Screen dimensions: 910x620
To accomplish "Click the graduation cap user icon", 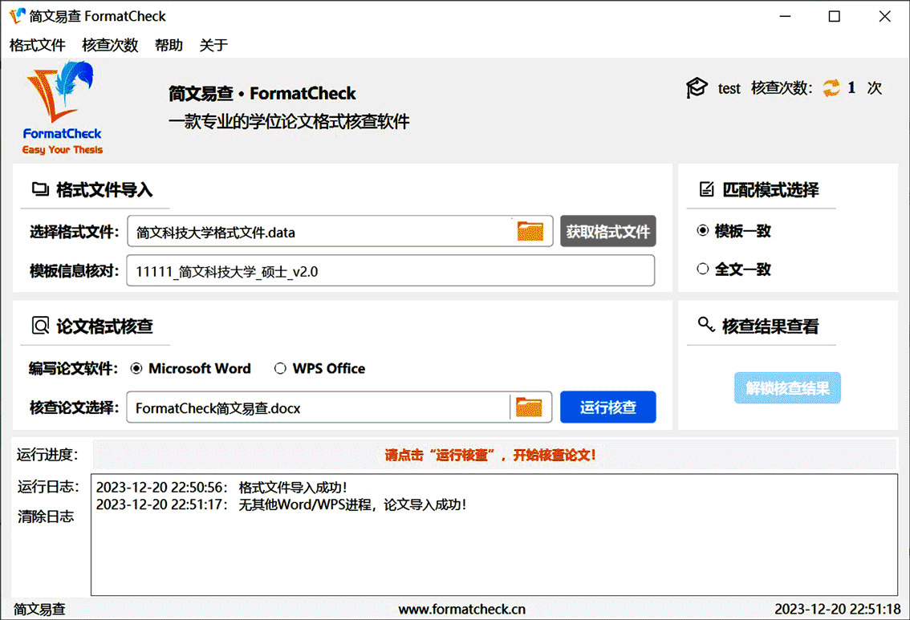I will (697, 87).
